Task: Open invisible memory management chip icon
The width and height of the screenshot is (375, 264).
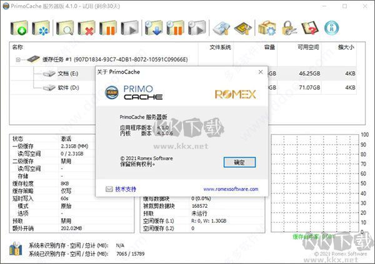Action: [243, 28]
